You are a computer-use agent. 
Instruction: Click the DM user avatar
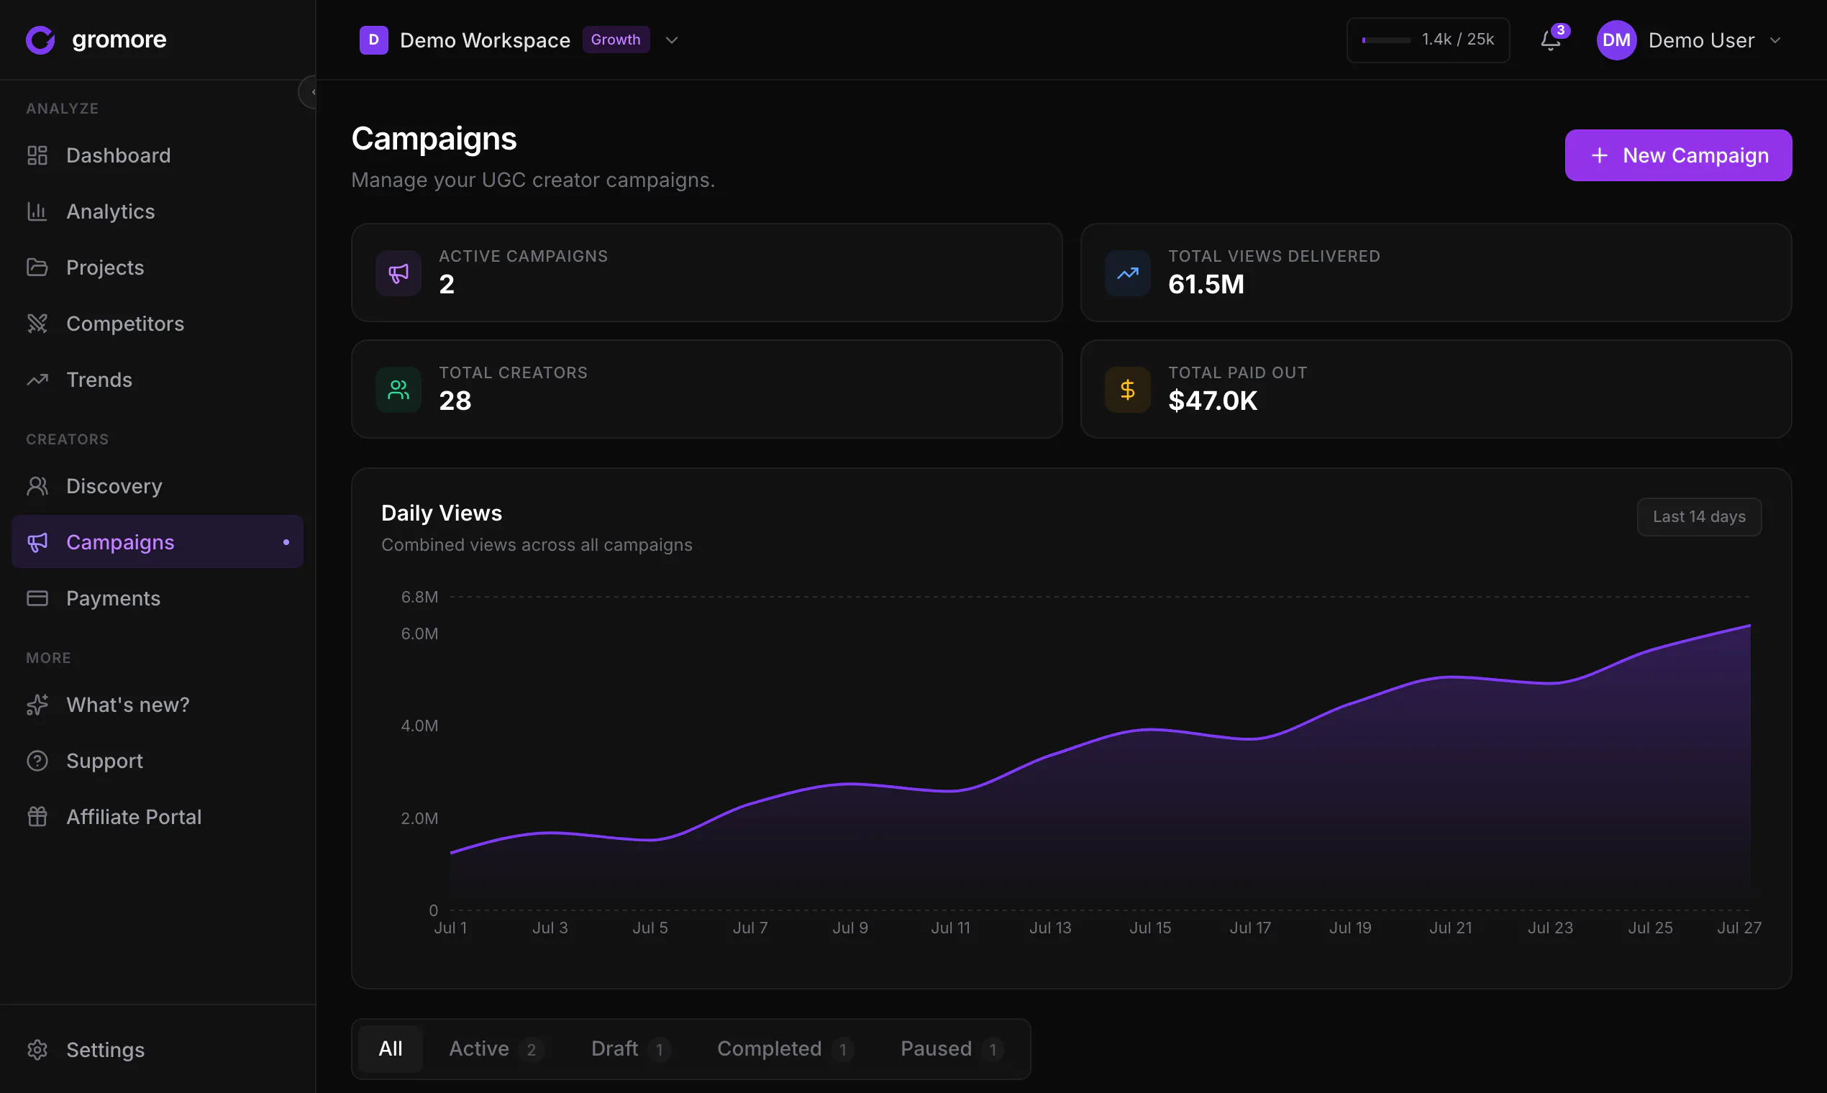(x=1616, y=40)
